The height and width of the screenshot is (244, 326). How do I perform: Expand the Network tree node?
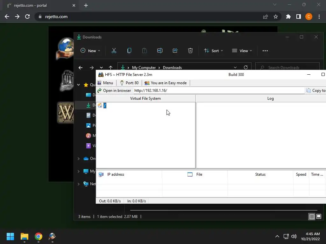79,184
